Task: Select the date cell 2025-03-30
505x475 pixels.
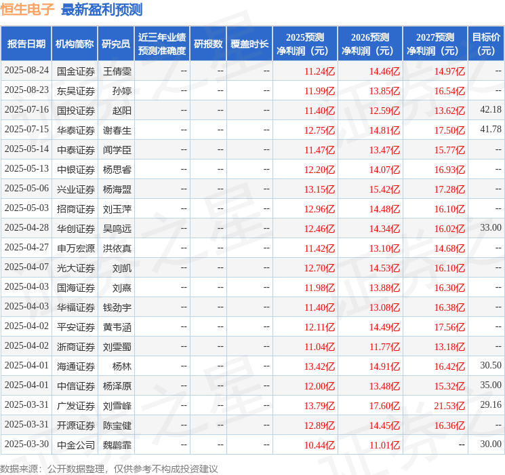Action: [26, 444]
